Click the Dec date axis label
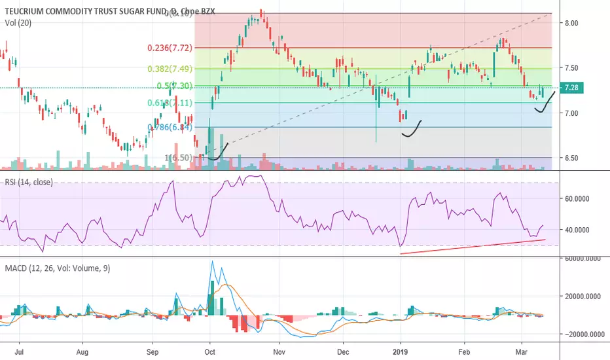 point(343,352)
